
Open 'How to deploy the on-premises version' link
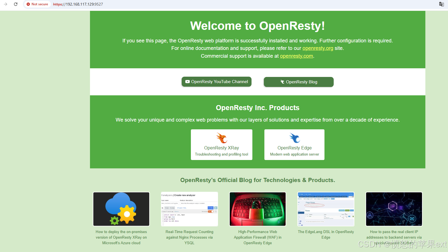pyautogui.click(x=121, y=237)
